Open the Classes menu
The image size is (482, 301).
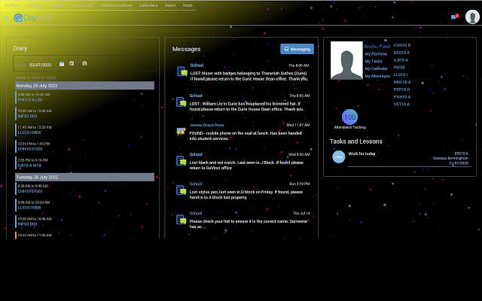[57, 5]
